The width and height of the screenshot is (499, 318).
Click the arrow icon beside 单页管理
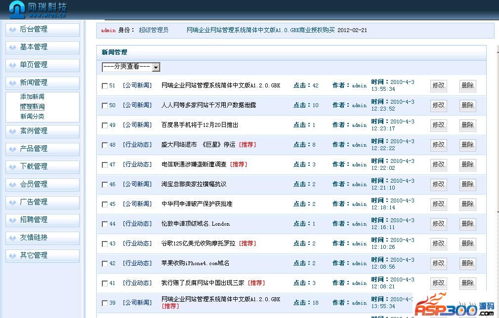(x=13, y=65)
